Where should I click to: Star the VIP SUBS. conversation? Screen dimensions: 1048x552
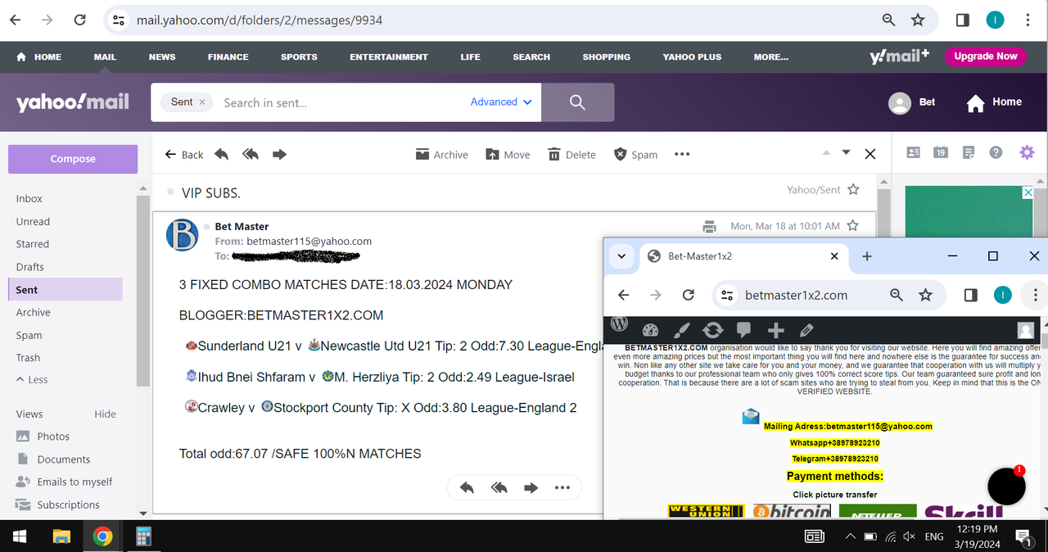853,189
